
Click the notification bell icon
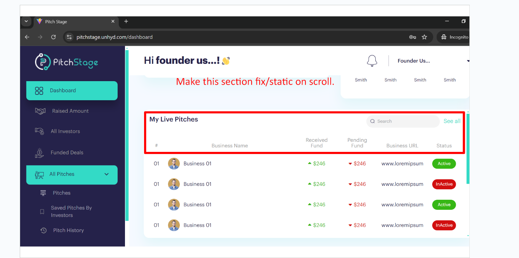click(x=372, y=61)
